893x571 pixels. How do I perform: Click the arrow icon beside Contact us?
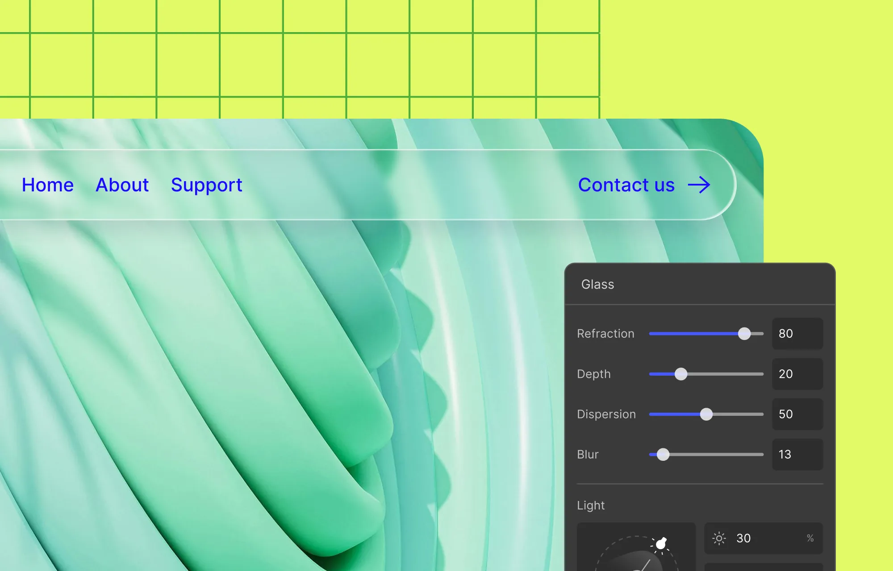pos(699,185)
